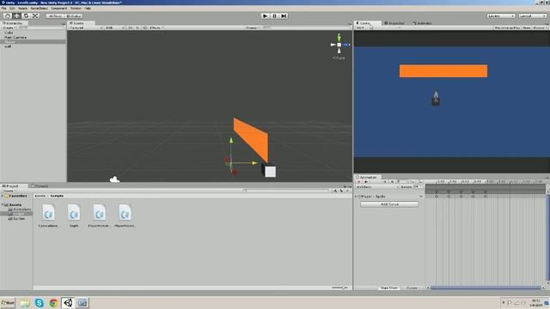Image resolution: width=550 pixels, height=309 pixels.
Task: Select the Scale tool in the toolbar
Action: (x=35, y=15)
